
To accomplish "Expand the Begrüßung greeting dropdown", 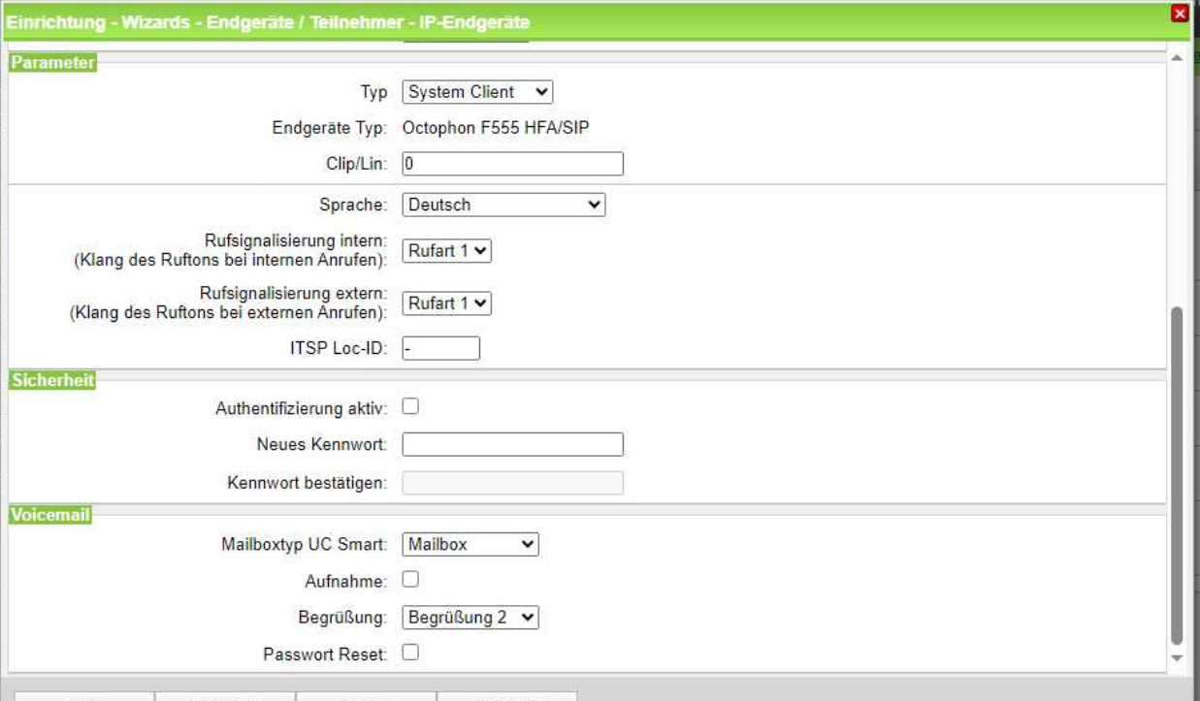I will [470, 618].
